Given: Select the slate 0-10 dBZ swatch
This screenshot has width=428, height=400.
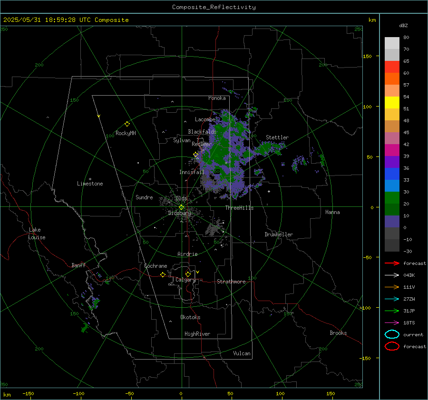Looking at the screenshot, I should [x=392, y=222].
